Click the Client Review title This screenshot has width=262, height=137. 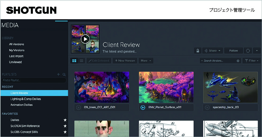pos(121,45)
